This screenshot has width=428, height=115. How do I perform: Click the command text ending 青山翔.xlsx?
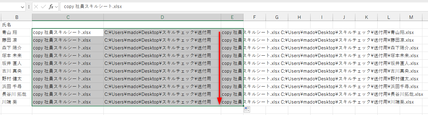[x=318, y=32]
